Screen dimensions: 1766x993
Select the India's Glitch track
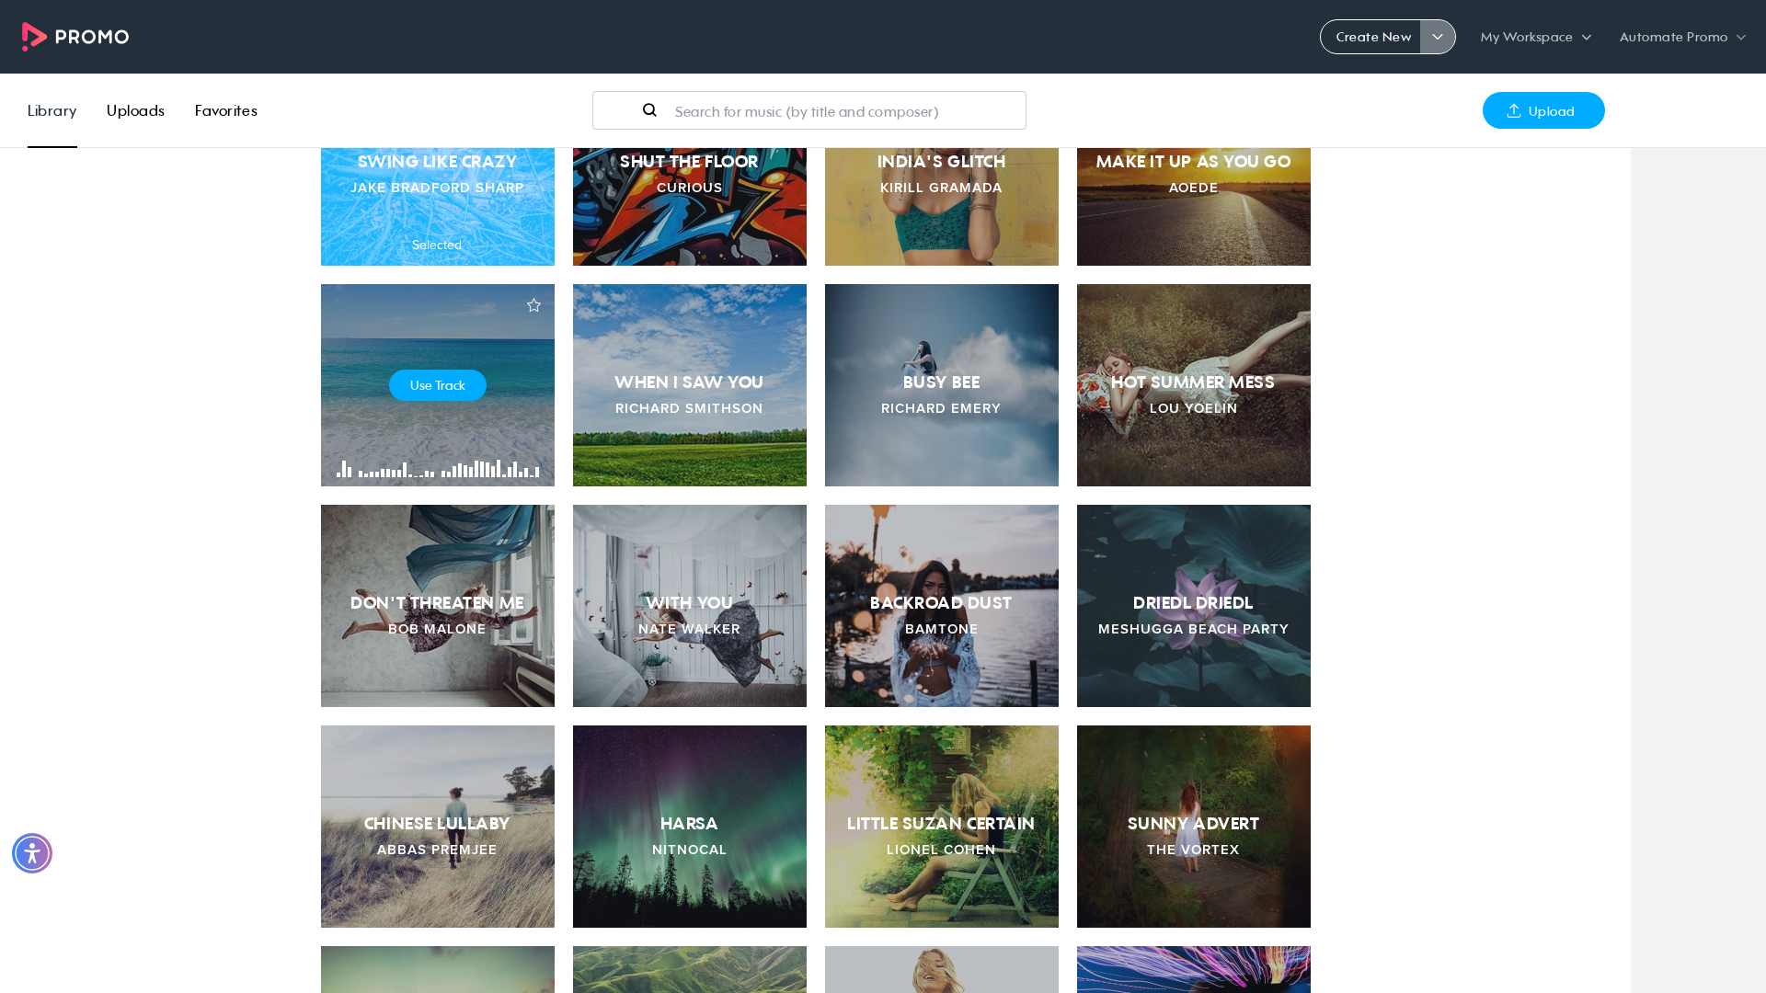coord(942,206)
